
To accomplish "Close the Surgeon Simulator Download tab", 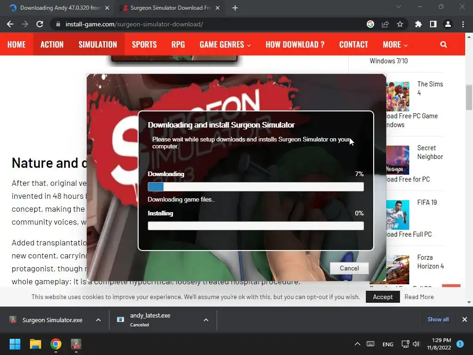I will [x=218, y=8].
